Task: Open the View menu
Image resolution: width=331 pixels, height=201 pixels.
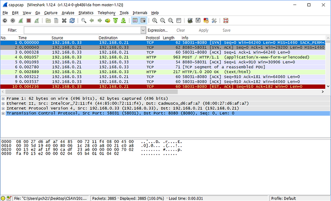Action: [27, 13]
